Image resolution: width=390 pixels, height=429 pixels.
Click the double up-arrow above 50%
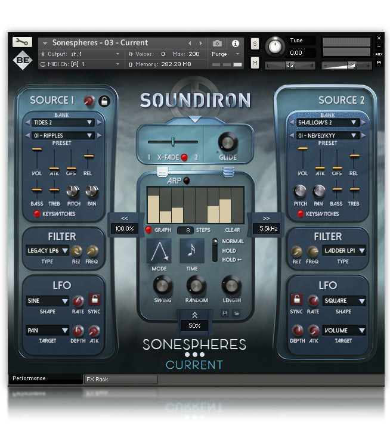(x=195, y=315)
